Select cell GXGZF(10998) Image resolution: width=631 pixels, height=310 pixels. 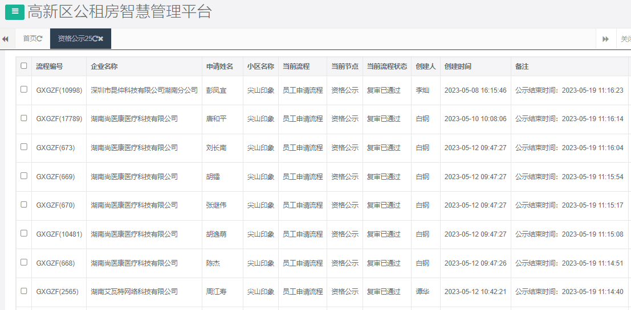click(59, 90)
